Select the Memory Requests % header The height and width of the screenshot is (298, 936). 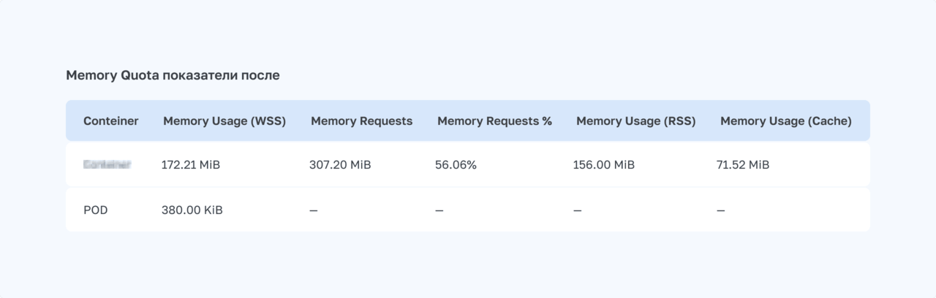pyautogui.click(x=494, y=121)
